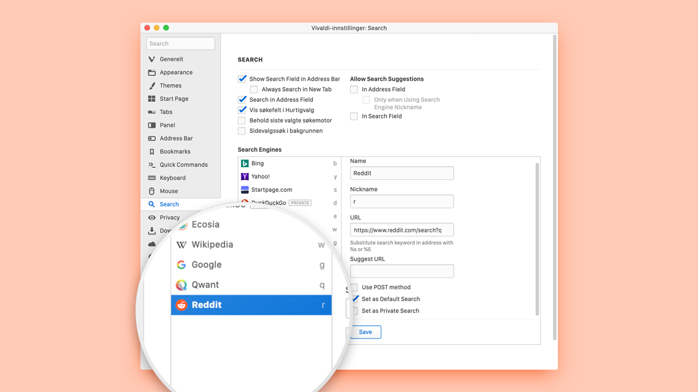Click the Bing logo icon
The width and height of the screenshot is (698, 392).
pos(245,164)
